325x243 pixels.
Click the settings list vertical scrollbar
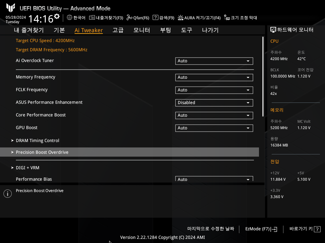[263, 77]
